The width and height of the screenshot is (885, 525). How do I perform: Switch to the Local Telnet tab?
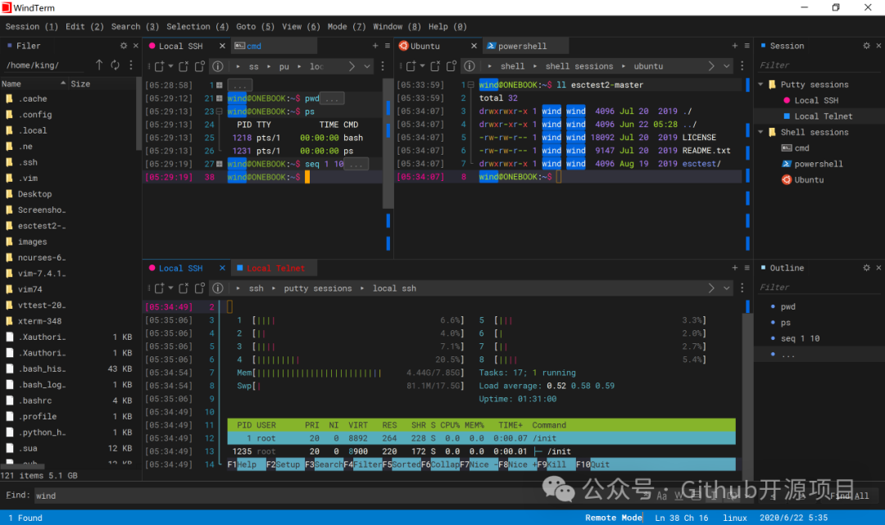pos(275,268)
